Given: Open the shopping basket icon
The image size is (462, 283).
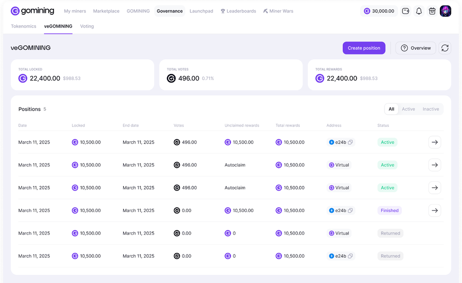Looking at the screenshot, I should (432, 11).
